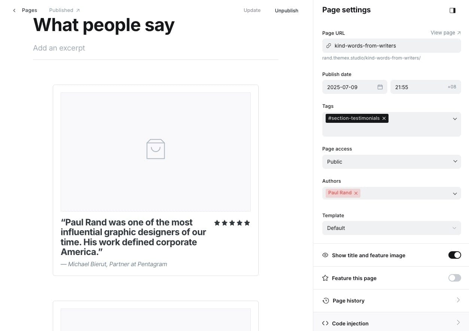Open the Template dropdown
This screenshot has width=469, height=331.
pyautogui.click(x=391, y=228)
